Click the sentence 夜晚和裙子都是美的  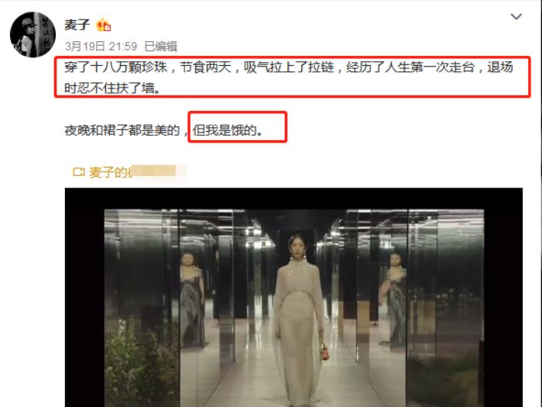[122, 130]
